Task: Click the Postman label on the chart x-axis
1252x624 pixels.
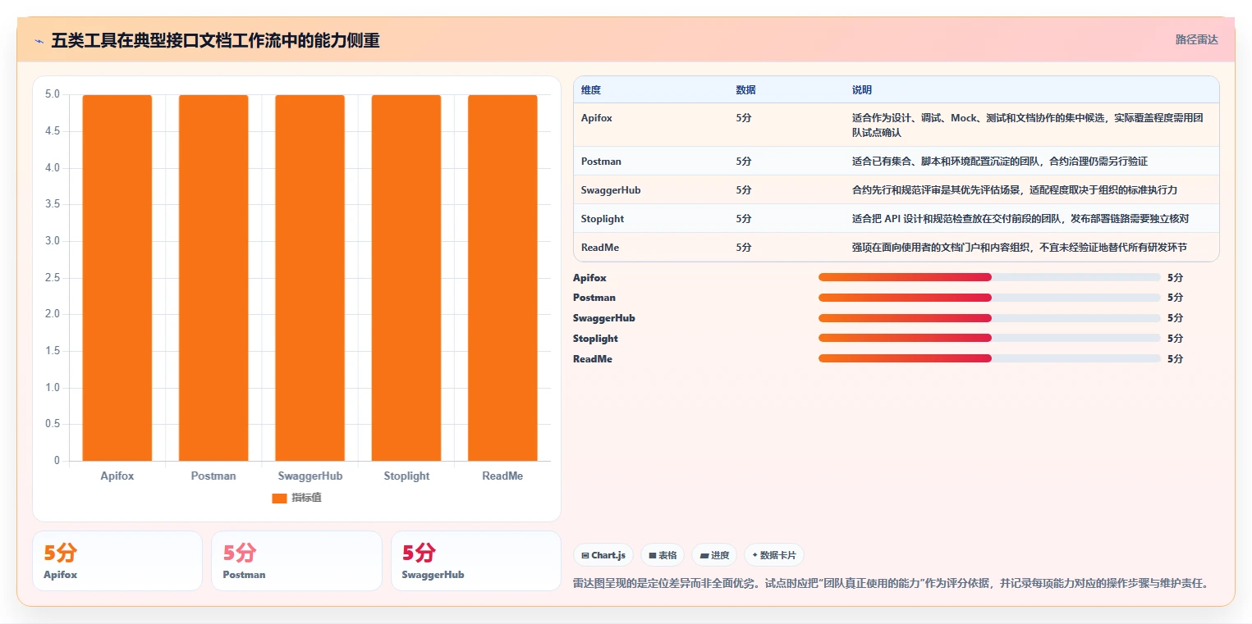Action: click(213, 476)
